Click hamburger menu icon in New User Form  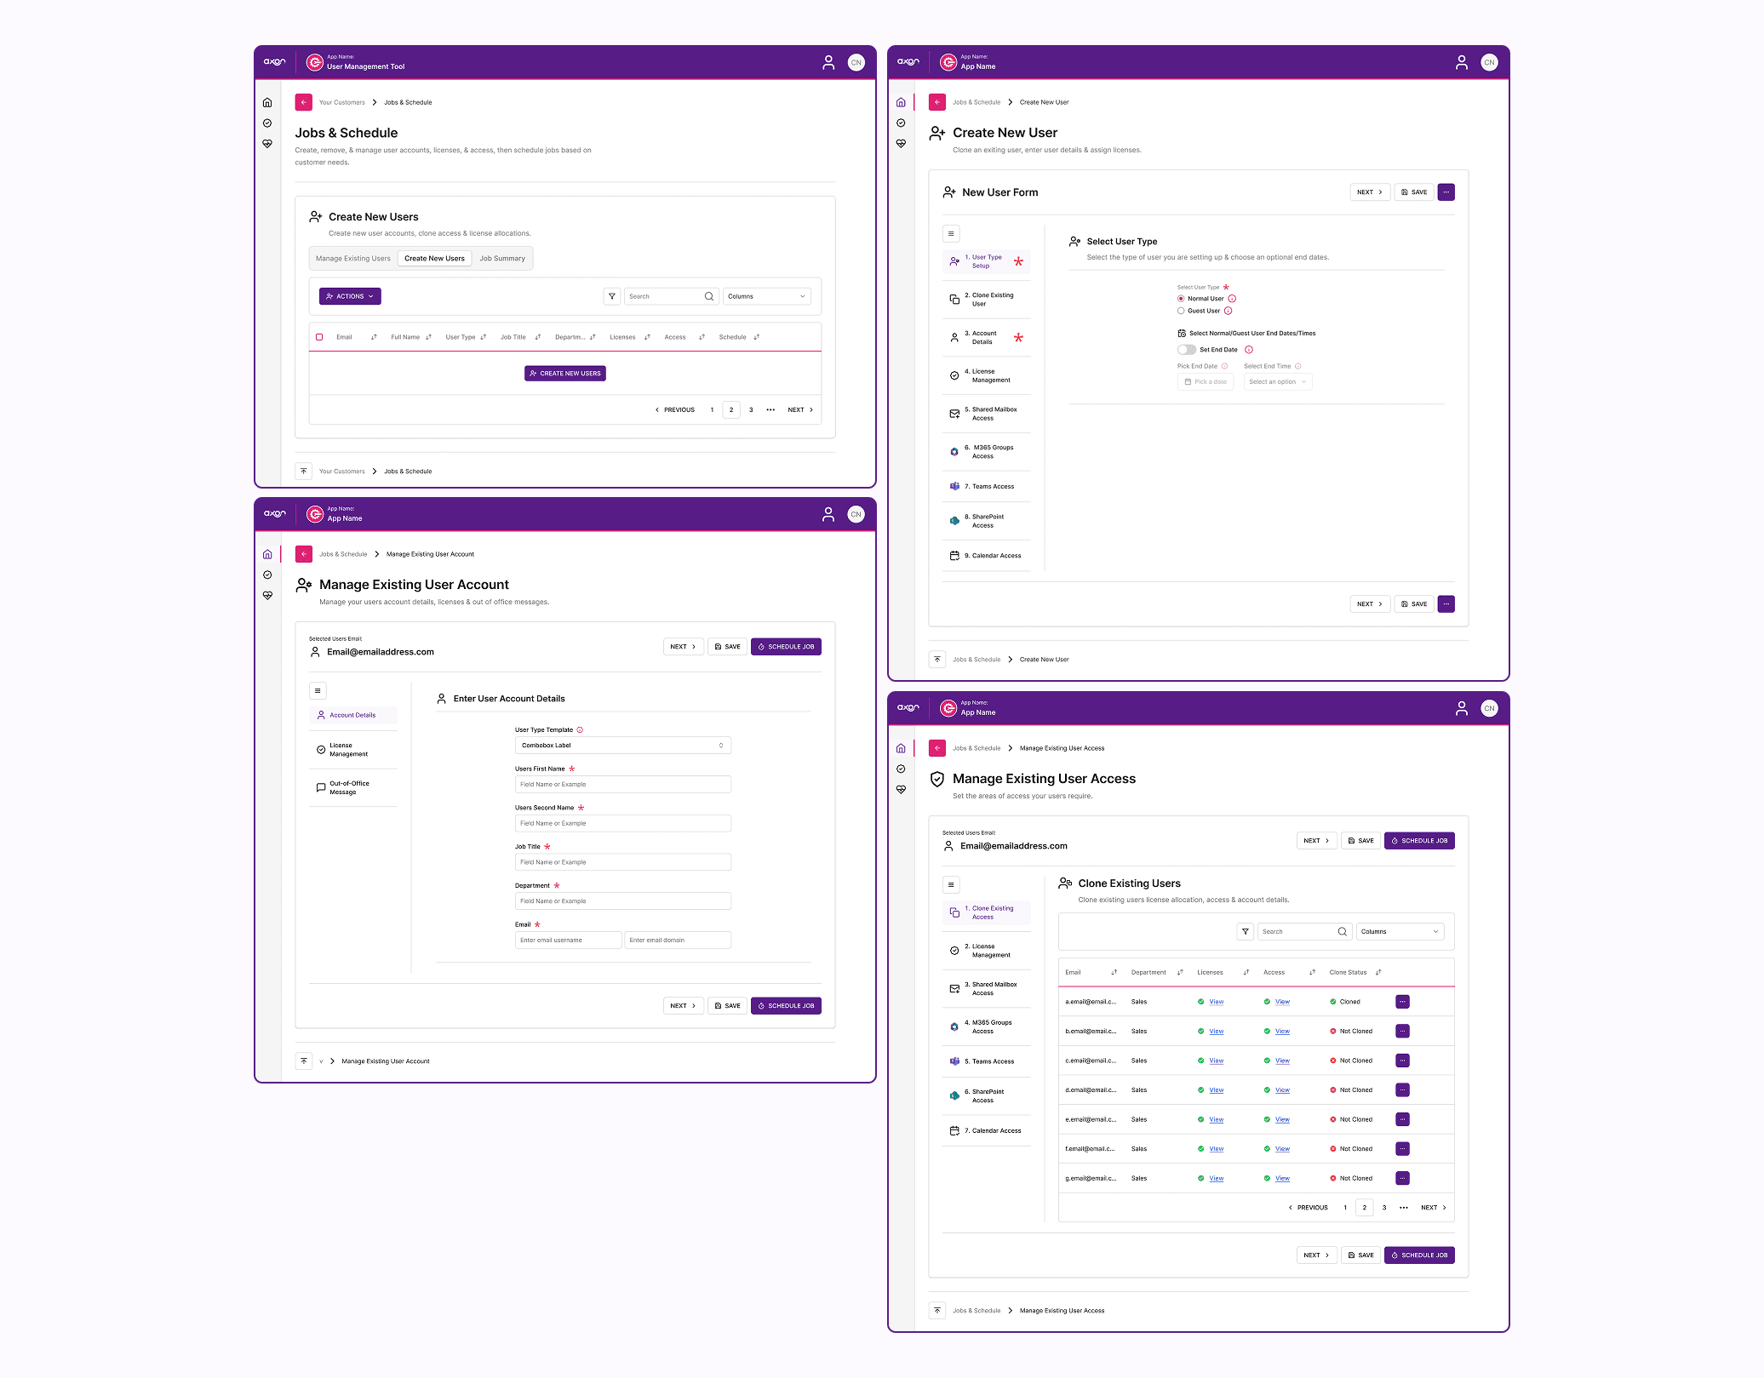pos(951,233)
